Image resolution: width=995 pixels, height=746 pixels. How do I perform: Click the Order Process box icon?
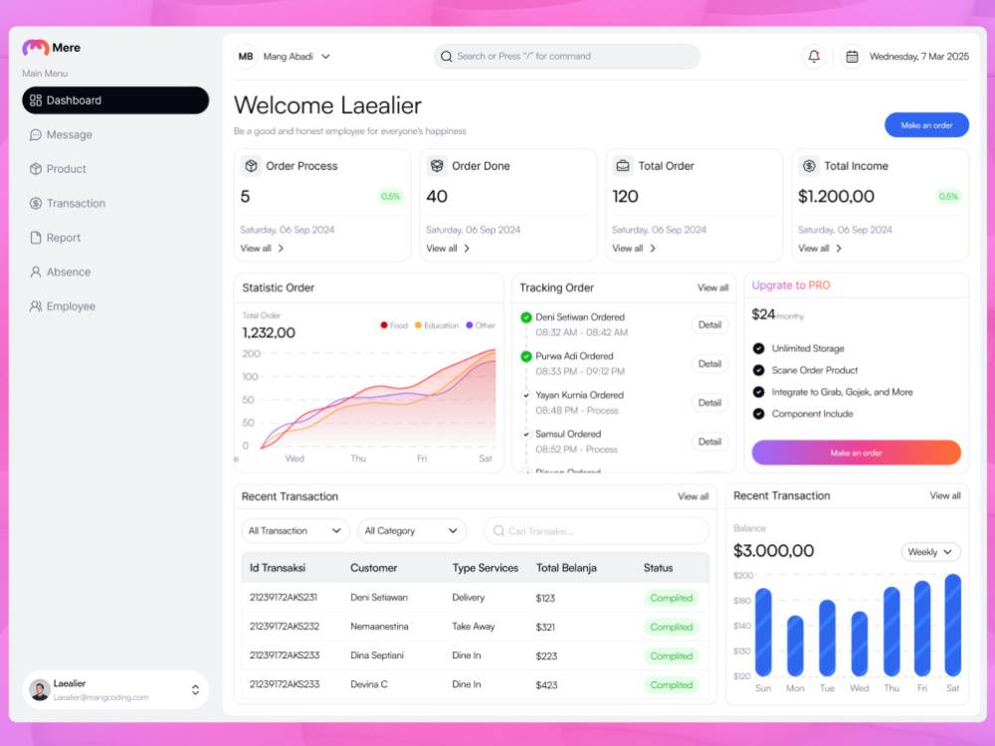click(252, 166)
